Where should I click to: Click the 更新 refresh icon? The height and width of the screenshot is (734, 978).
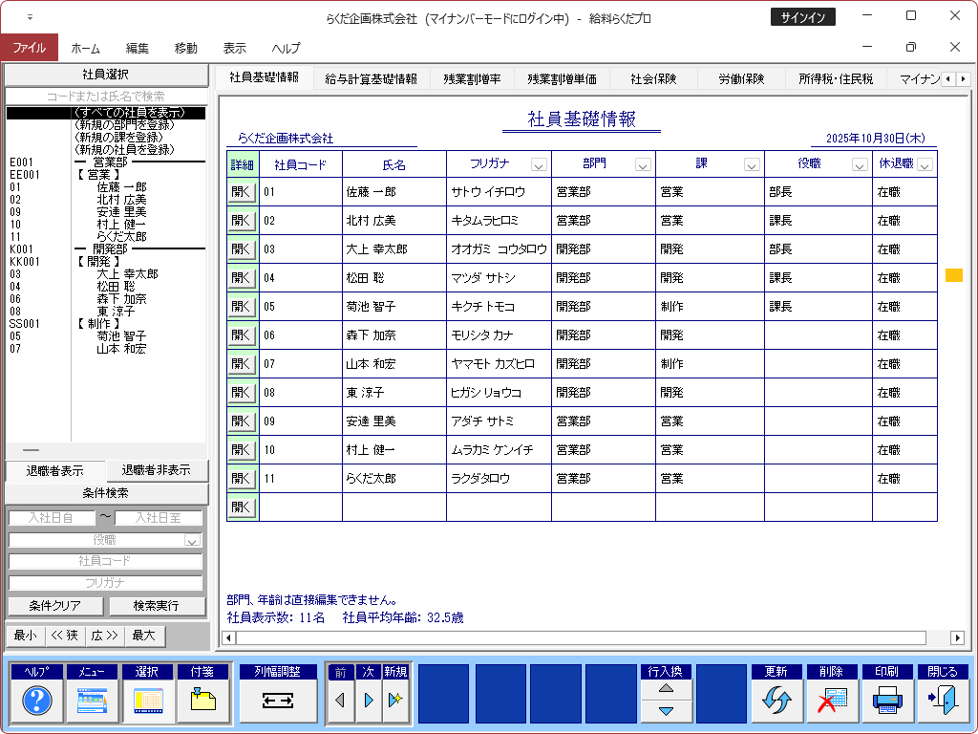(776, 701)
